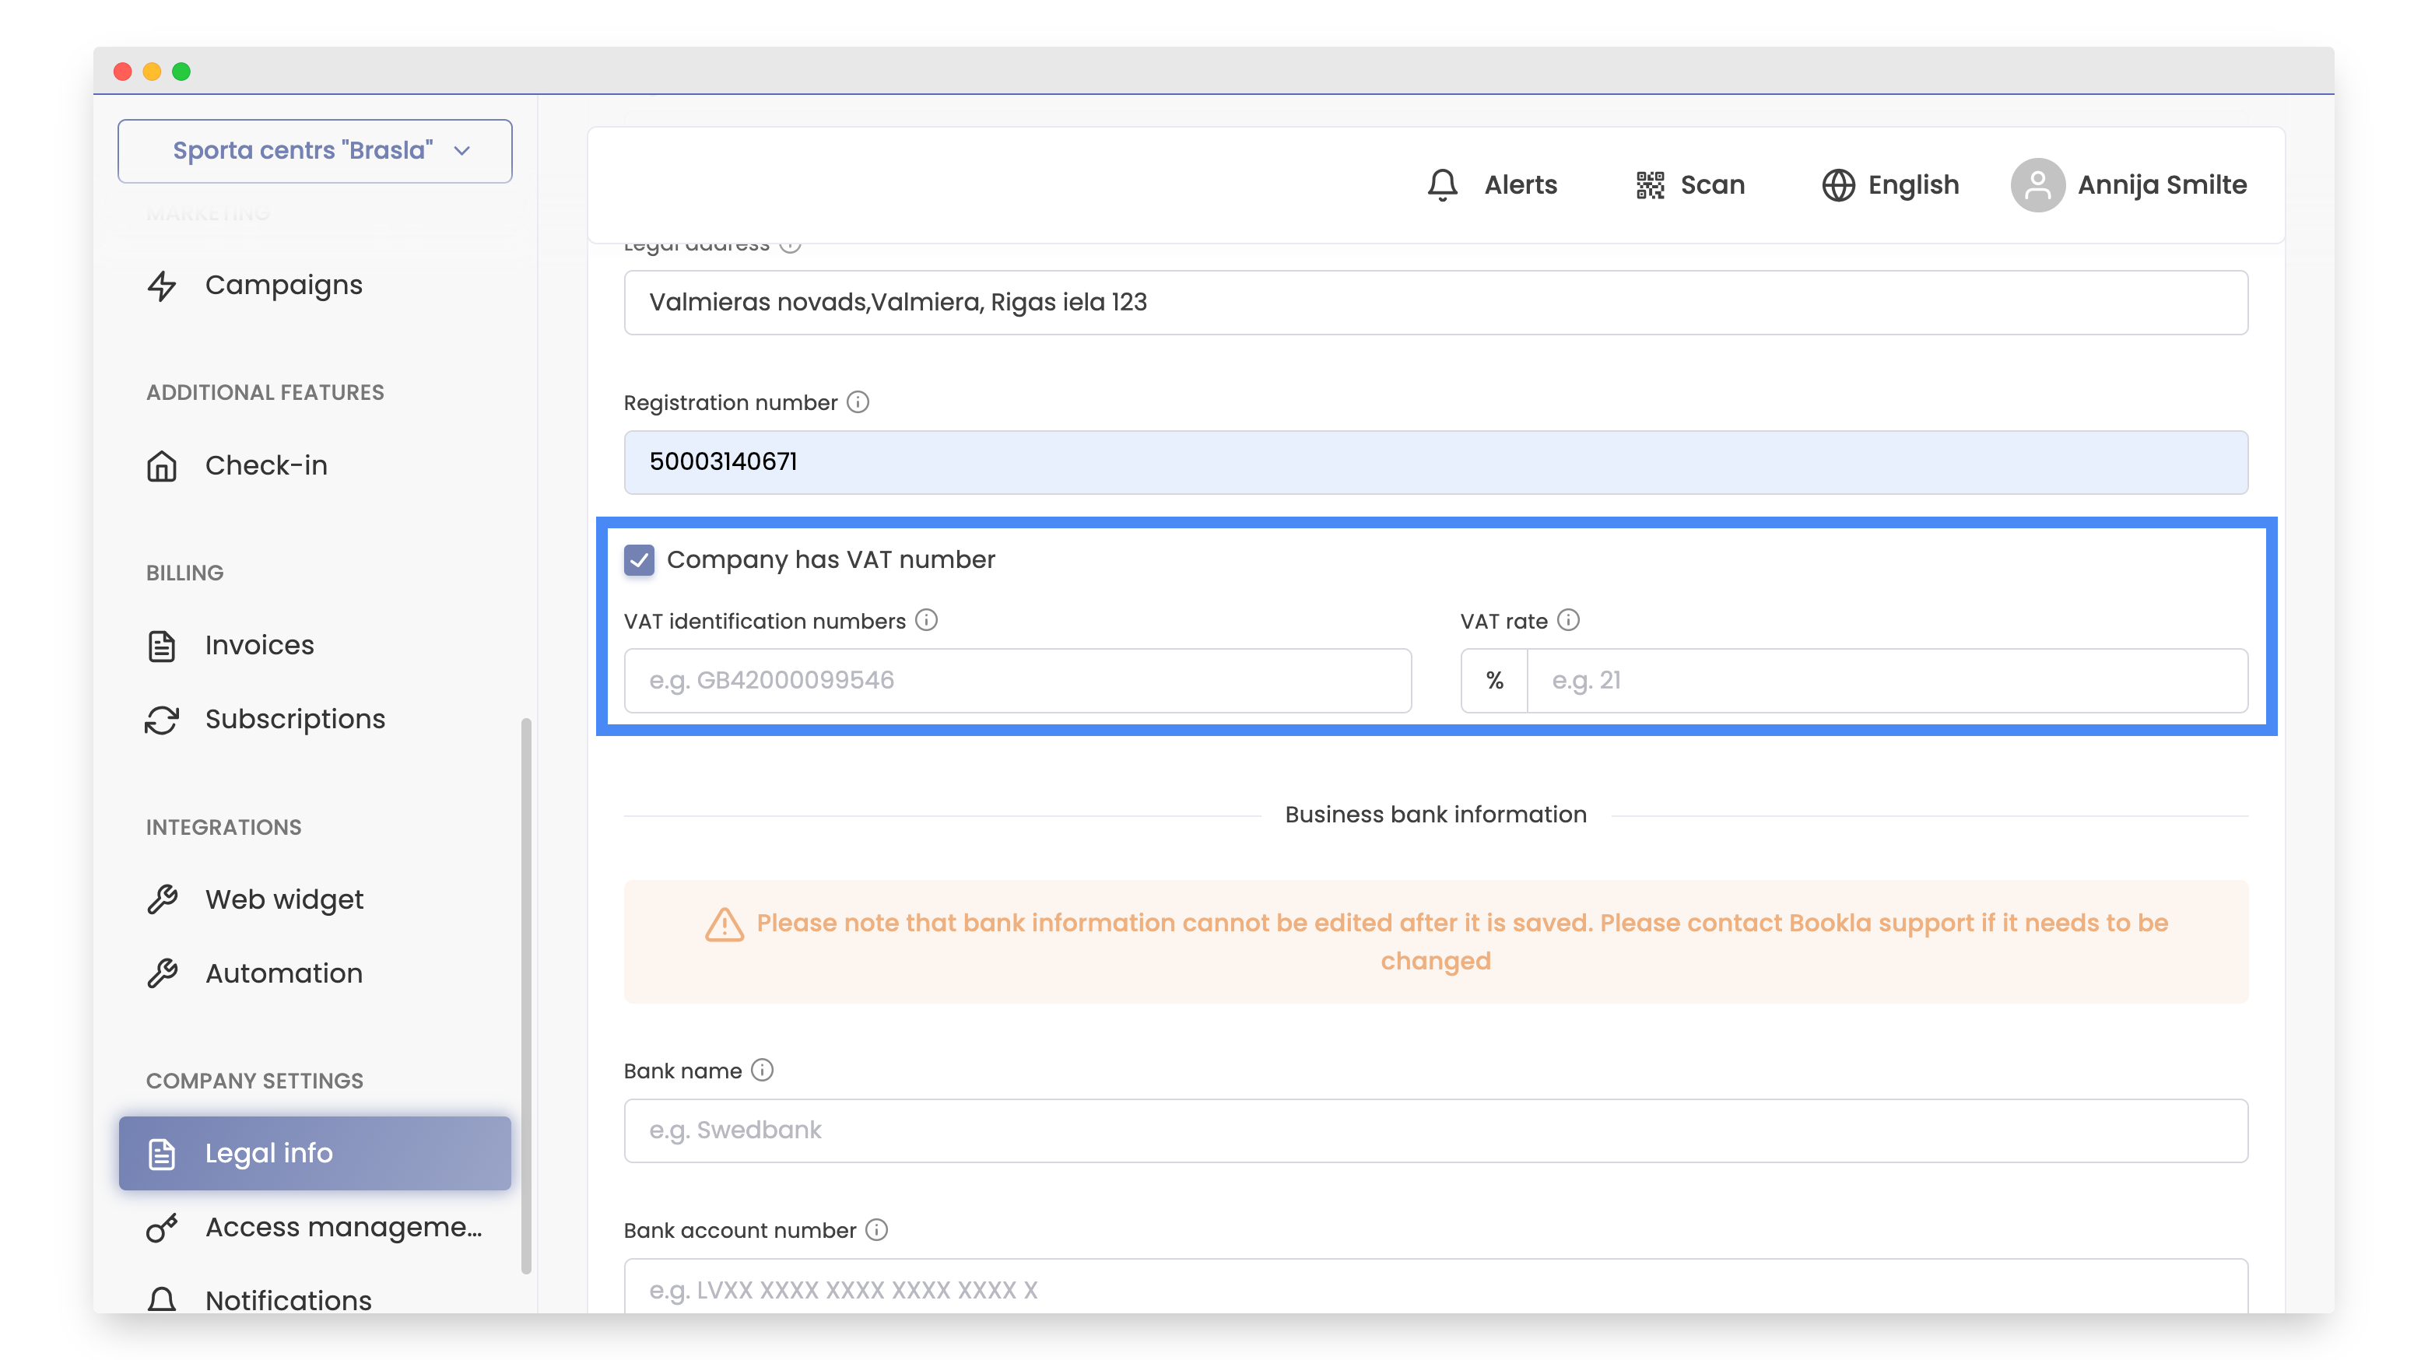Open the English language selector
Image resolution: width=2428 pixels, height=1360 pixels.
(x=1912, y=184)
